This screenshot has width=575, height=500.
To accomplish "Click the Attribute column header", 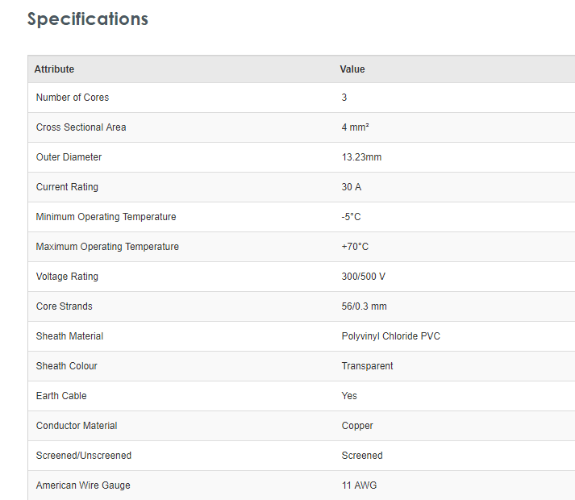I will (x=54, y=69).
